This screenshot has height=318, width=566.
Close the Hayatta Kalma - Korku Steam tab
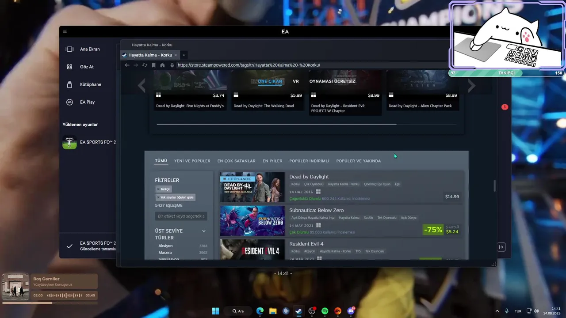pyautogui.click(x=176, y=55)
